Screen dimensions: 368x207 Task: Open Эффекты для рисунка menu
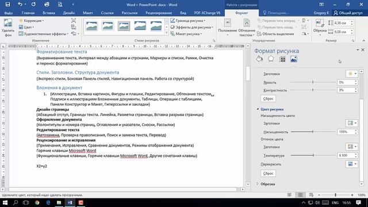click(x=191, y=27)
